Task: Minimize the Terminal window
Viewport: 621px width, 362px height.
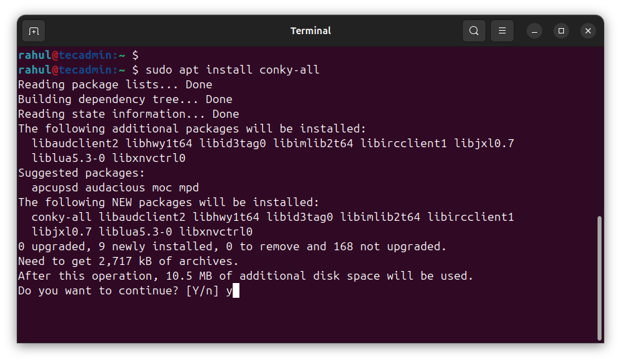Action: pyautogui.click(x=534, y=31)
